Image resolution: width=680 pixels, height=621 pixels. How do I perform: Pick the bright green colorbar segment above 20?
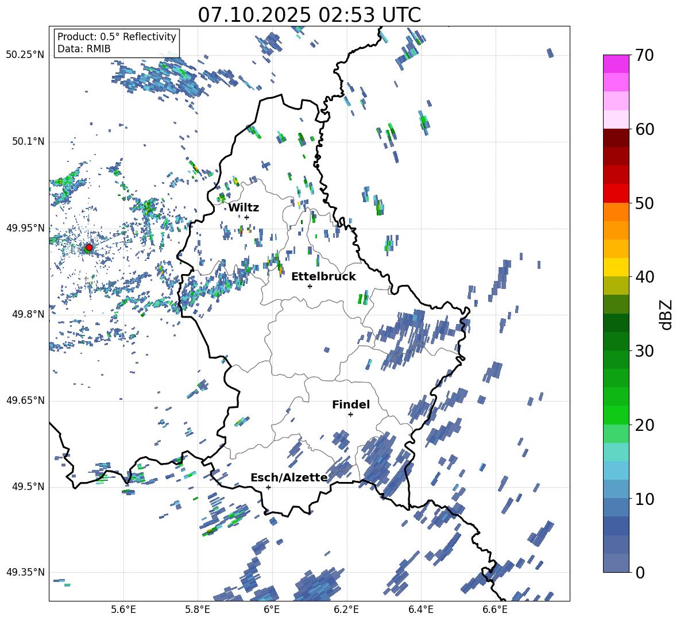point(616,415)
